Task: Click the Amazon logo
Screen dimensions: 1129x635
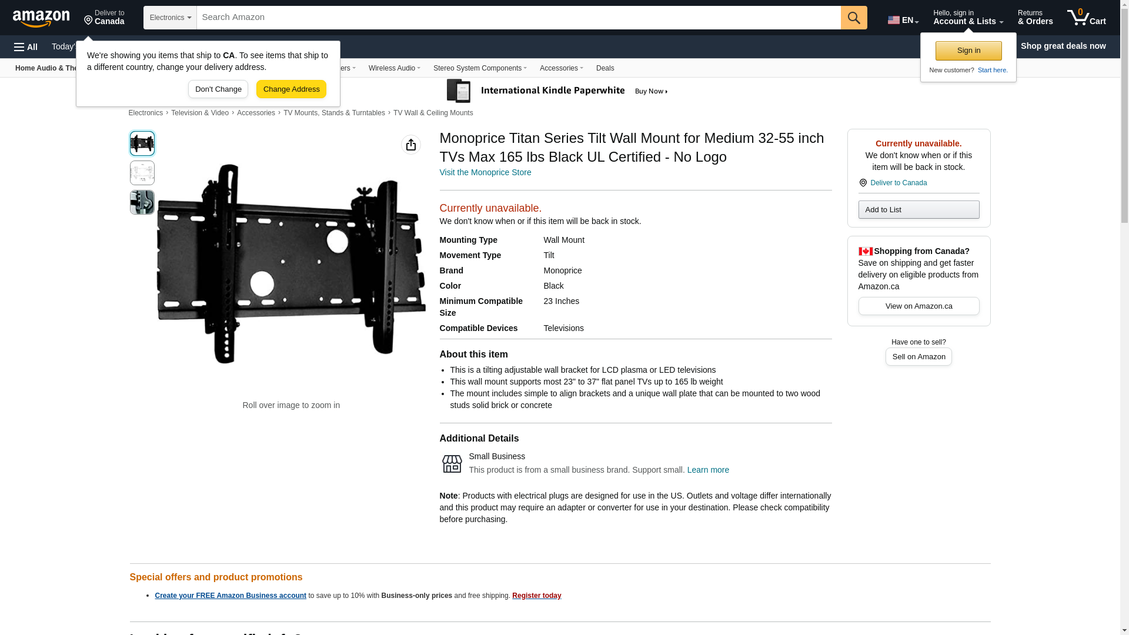Action: 41,19
